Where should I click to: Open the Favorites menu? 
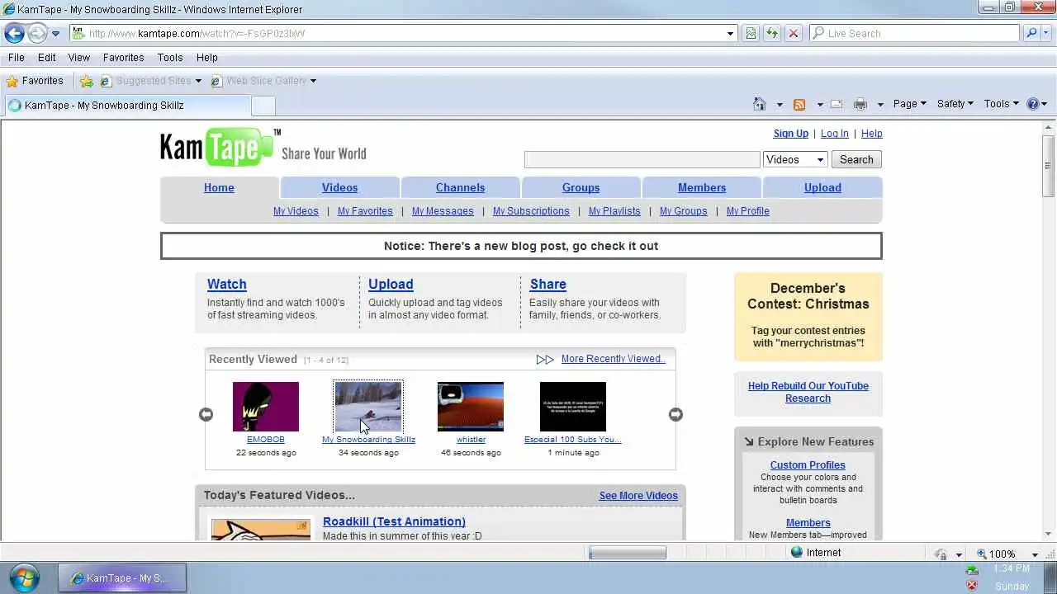tap(124, 58)
